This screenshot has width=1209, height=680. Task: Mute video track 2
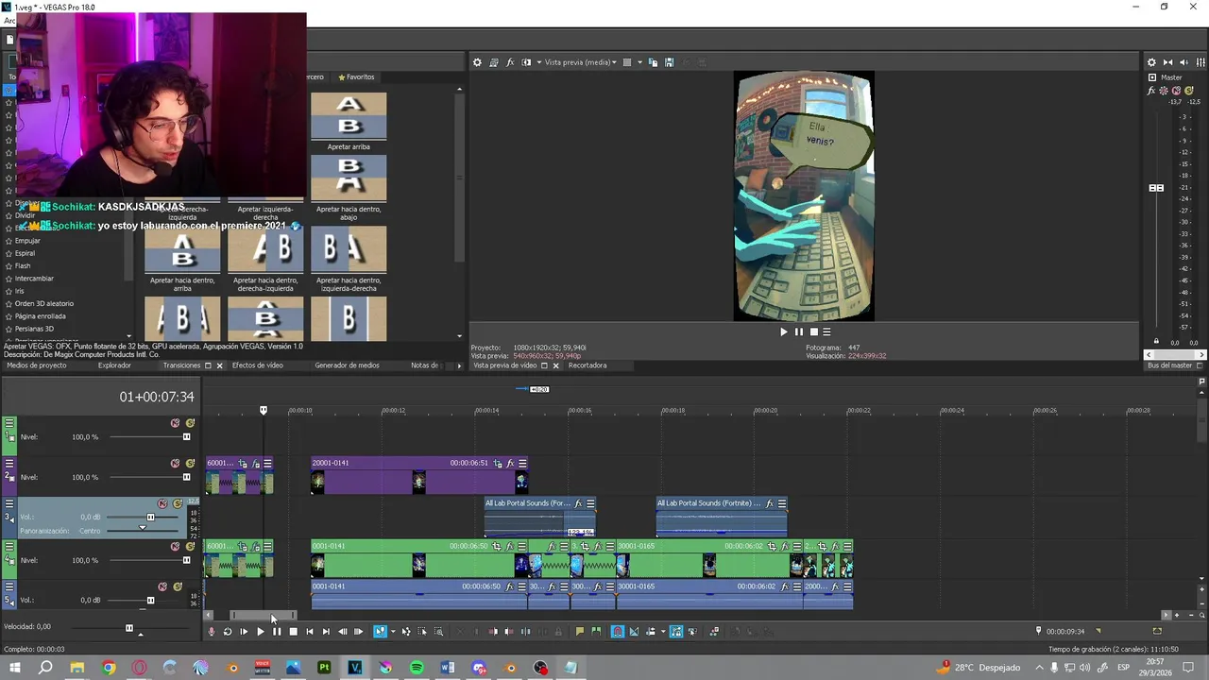pos(175,464)
